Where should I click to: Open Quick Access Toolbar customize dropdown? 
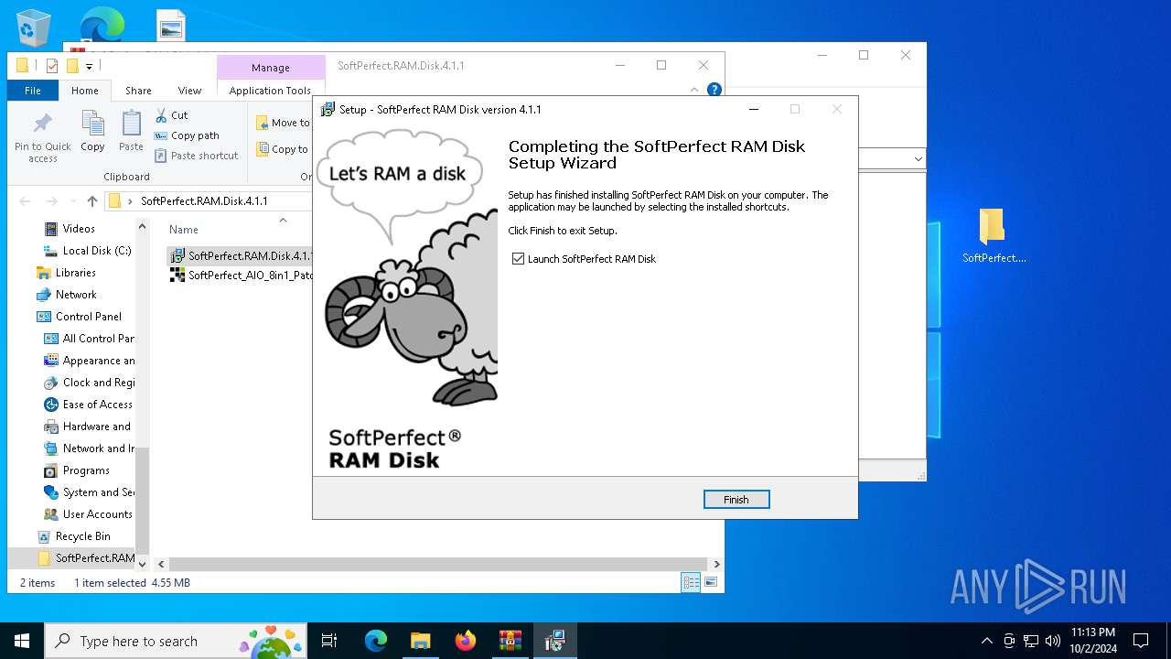point(89,66)
